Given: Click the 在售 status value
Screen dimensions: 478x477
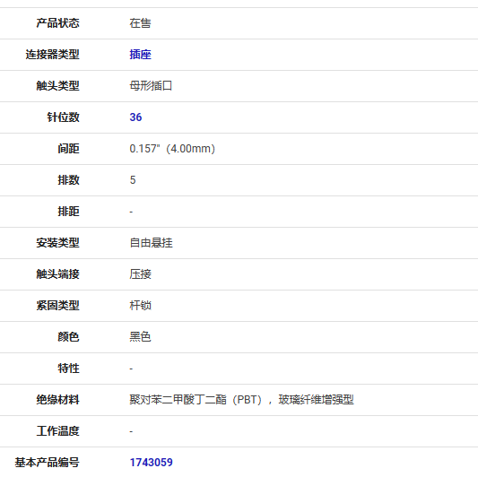Looking at the screenshot, I should coord(140,23).
